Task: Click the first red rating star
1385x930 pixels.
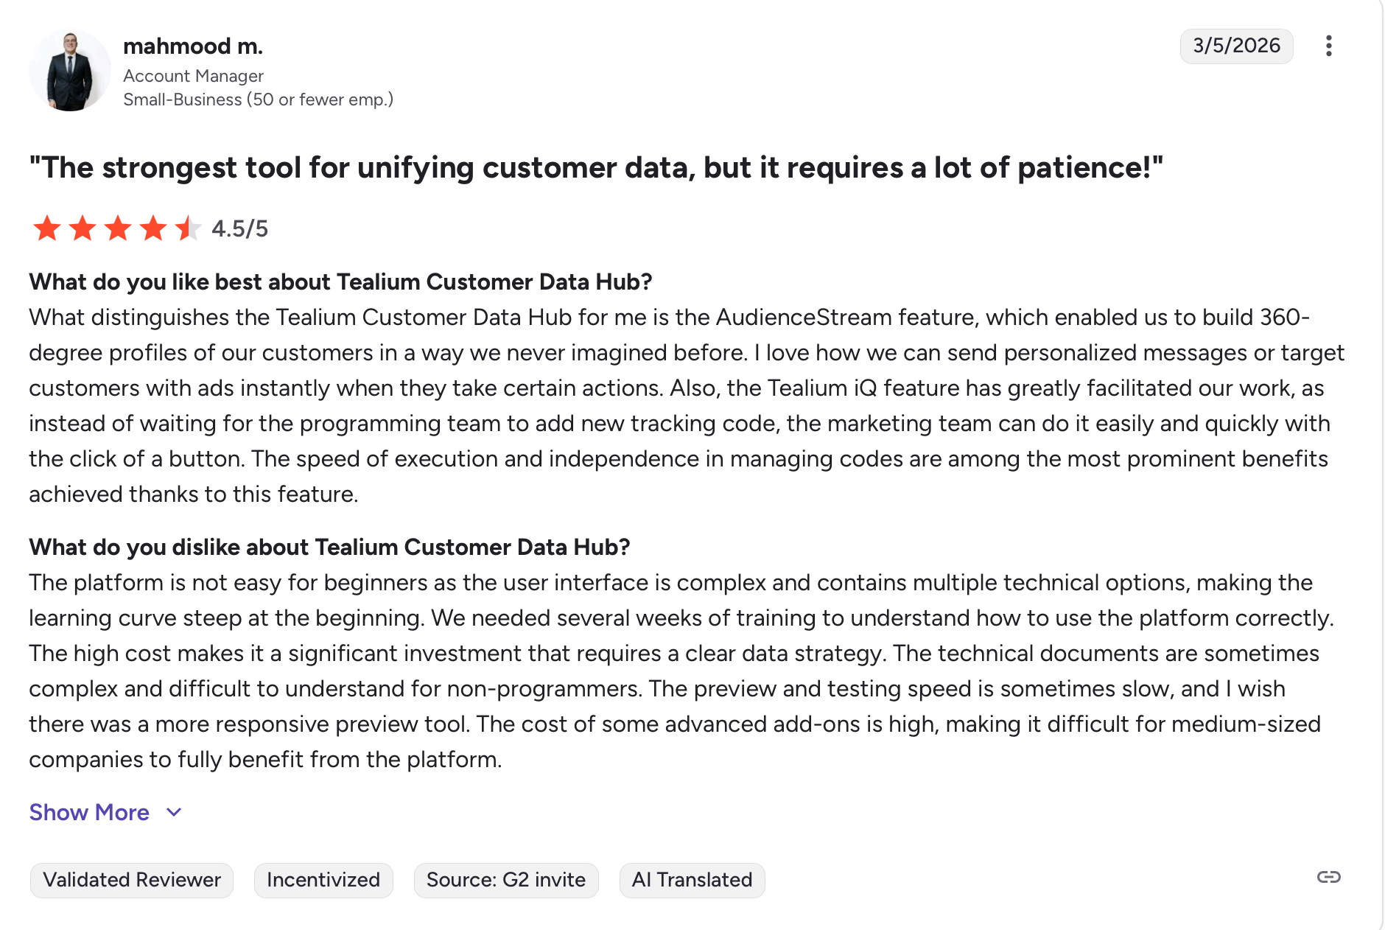Action: (47, 228)
